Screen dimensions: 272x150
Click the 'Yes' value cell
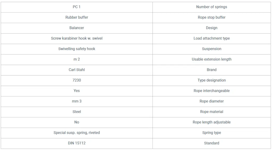pyautogui.click(x=76, y=91)
